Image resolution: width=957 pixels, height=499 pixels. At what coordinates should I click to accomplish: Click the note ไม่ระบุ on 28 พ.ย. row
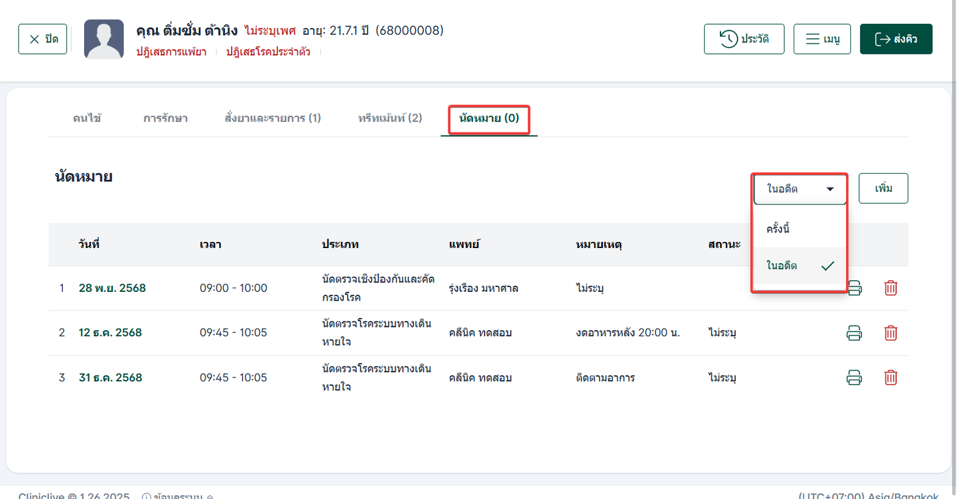[590, 288]
